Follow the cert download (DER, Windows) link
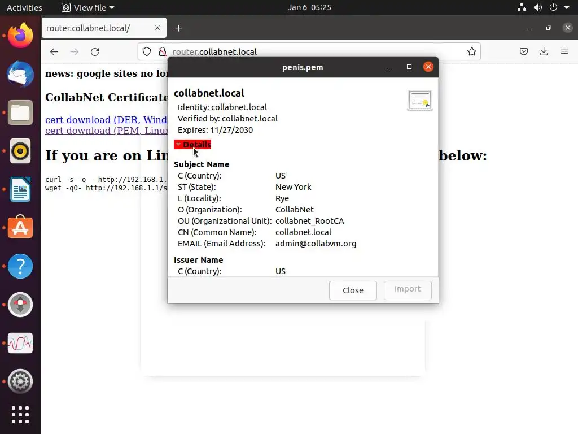578x434 pixels. pos(106,120)
